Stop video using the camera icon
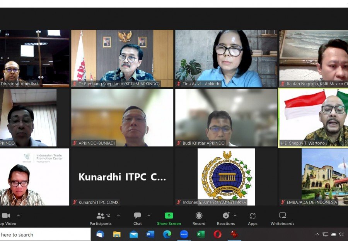This screenshot has width=348, height=241. coord(5,216)
